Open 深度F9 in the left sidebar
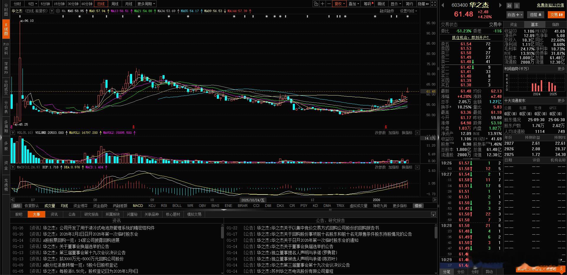 [x=6, y=68]
